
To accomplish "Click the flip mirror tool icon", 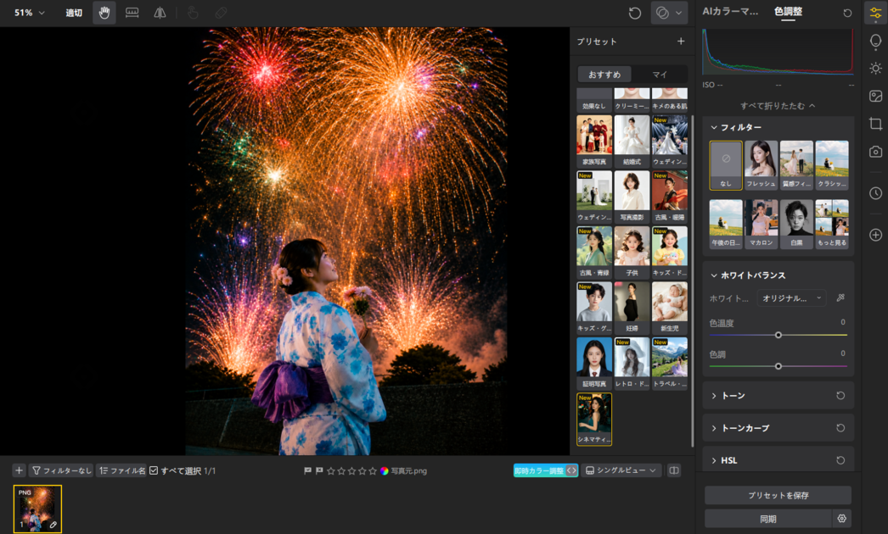I will tap(160, 13).
